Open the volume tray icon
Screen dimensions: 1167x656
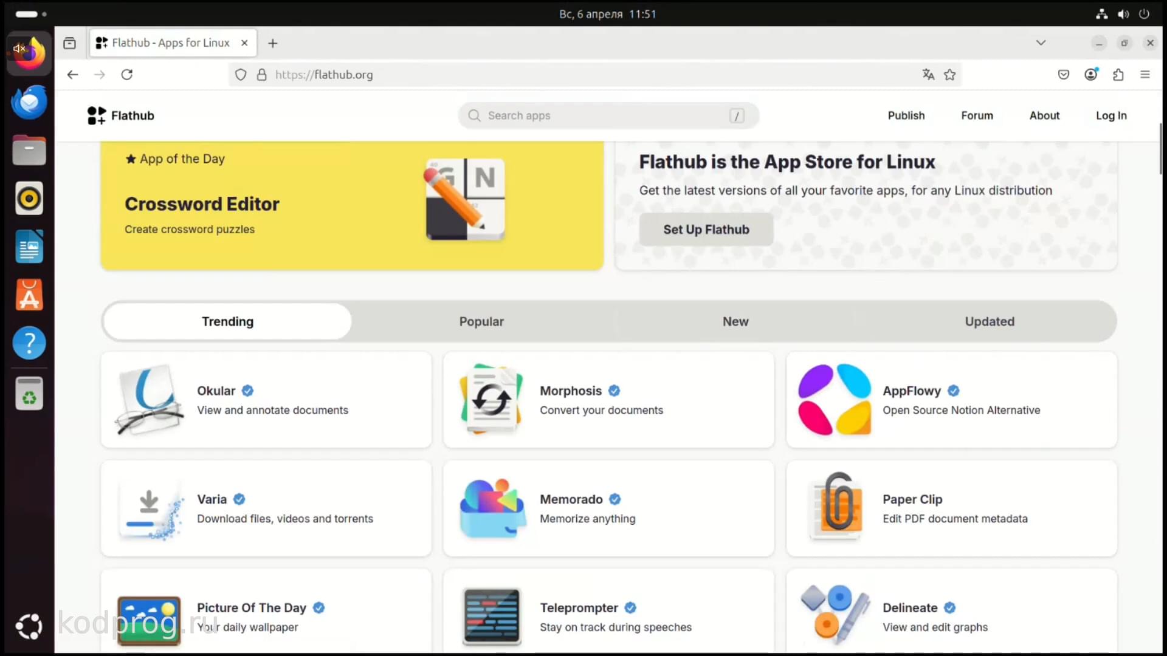tap(1123, 14)
